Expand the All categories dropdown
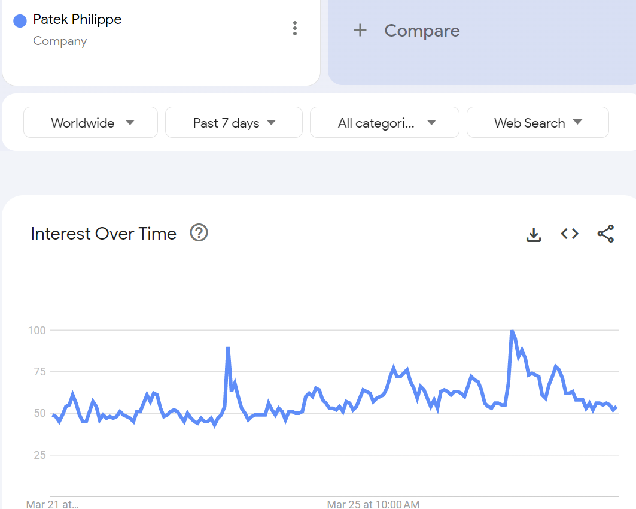 384,123
